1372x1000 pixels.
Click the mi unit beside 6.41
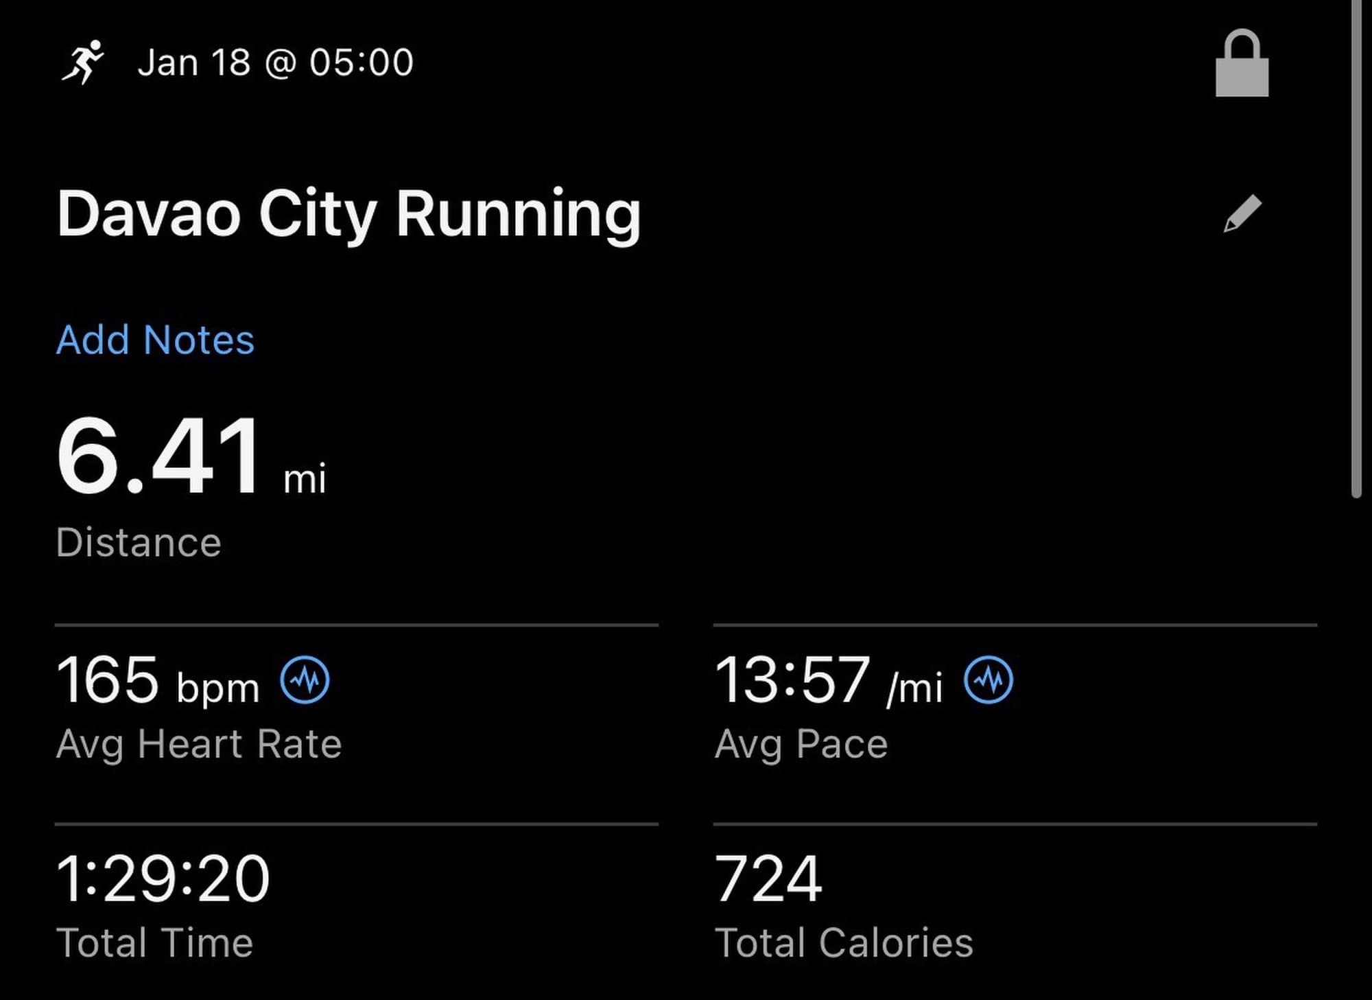point(305,478)
